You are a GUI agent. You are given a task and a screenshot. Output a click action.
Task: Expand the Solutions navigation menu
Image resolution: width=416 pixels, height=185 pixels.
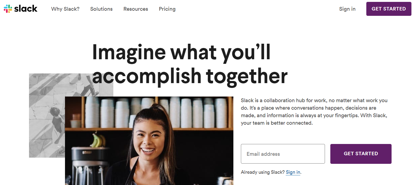(x=101, y=9)
